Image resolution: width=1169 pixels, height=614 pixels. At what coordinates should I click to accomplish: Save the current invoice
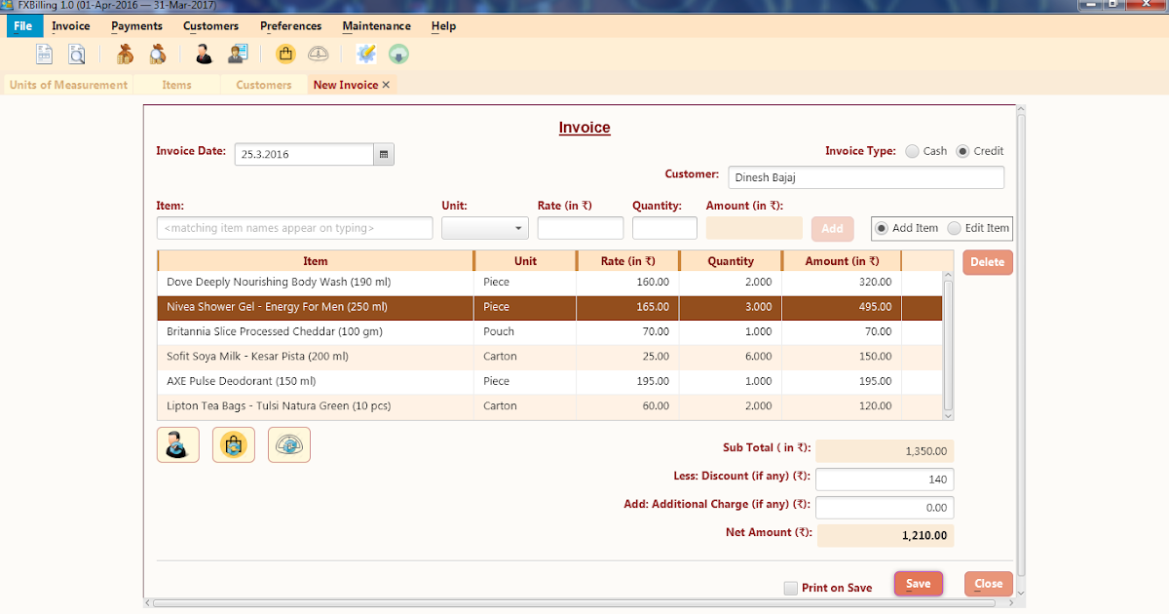pyautogui.click(x=918, y=583)
